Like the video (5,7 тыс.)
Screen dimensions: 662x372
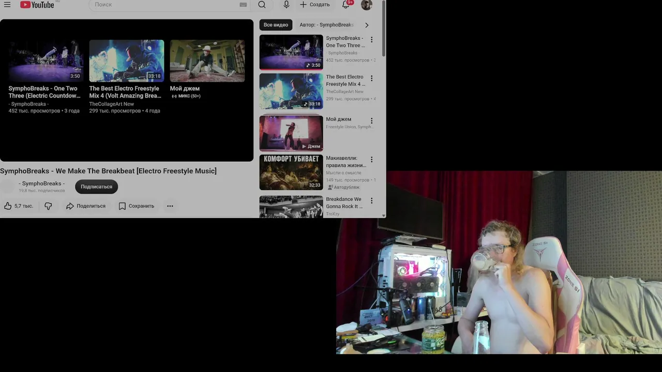click(19, 206)
